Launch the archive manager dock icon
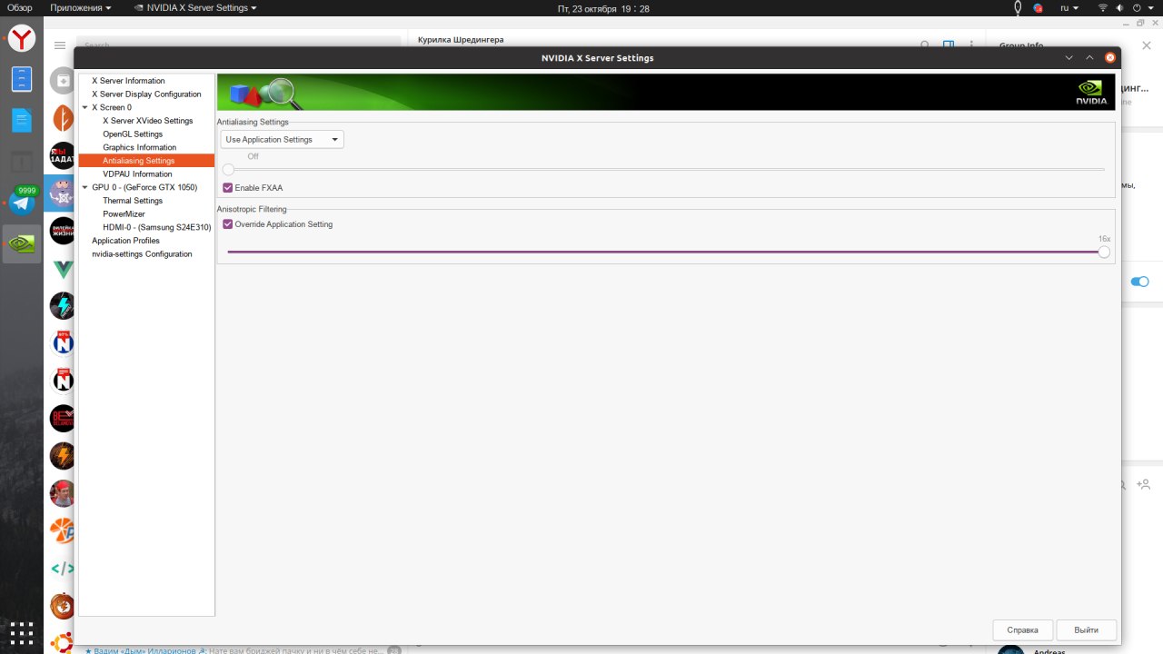Screen dimensions: 1163x654 22,79
